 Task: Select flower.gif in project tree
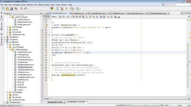coord(21,82)
